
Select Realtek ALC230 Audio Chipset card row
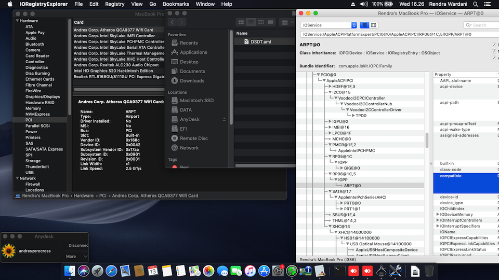[119, 65]
